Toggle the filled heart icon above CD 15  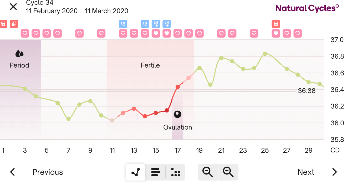156,33
